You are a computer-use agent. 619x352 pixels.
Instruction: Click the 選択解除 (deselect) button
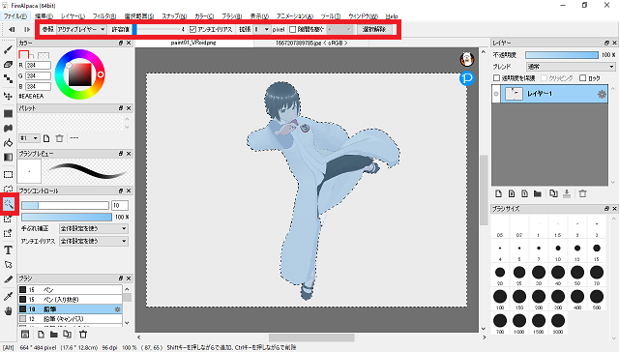374,29
